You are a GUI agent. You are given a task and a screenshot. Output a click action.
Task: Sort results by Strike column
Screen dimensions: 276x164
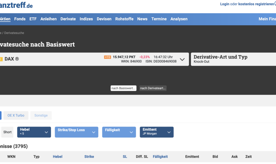[89, 157]
